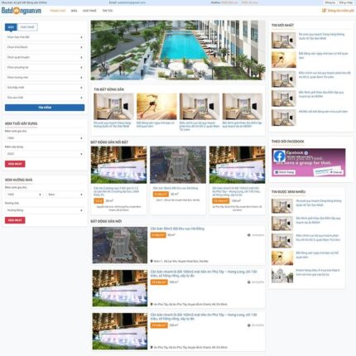Open the running woman thumbnail under Tin bất động sản
Screen dimensions: 356x356
[156, 106]
